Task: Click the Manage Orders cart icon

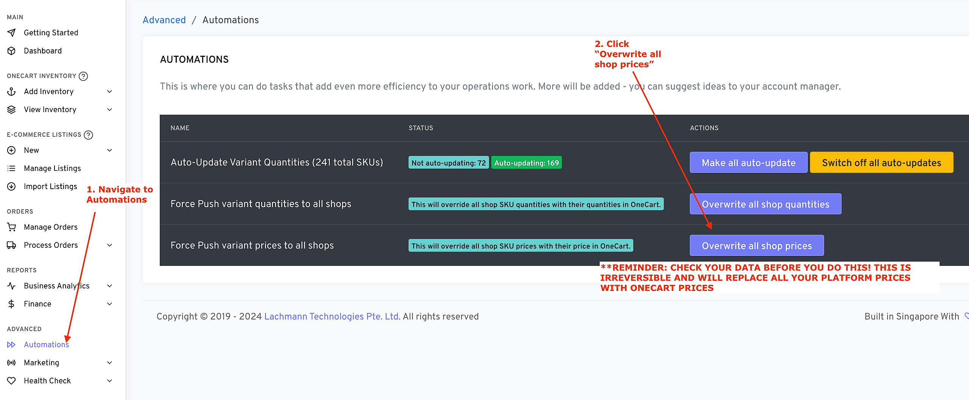Action: tap(11, 227)
